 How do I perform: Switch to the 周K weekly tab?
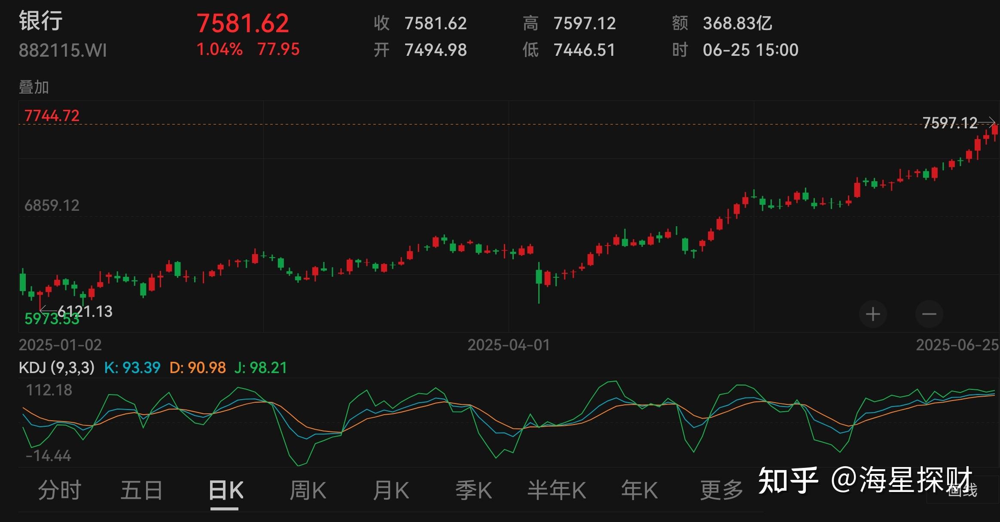[307, 489]
